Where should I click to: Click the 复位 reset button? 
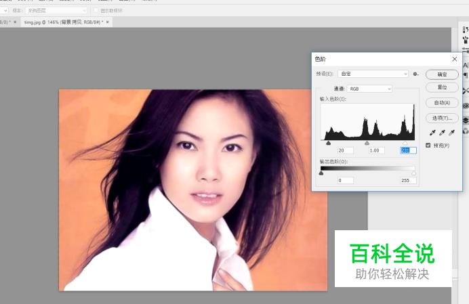click(442, 87)
